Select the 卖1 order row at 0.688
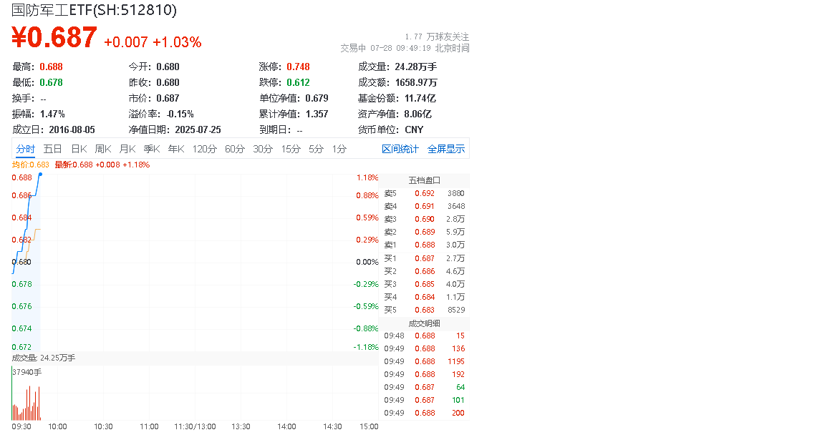The height and width of the screenshot is (440, 835). [x=425, y=245]
